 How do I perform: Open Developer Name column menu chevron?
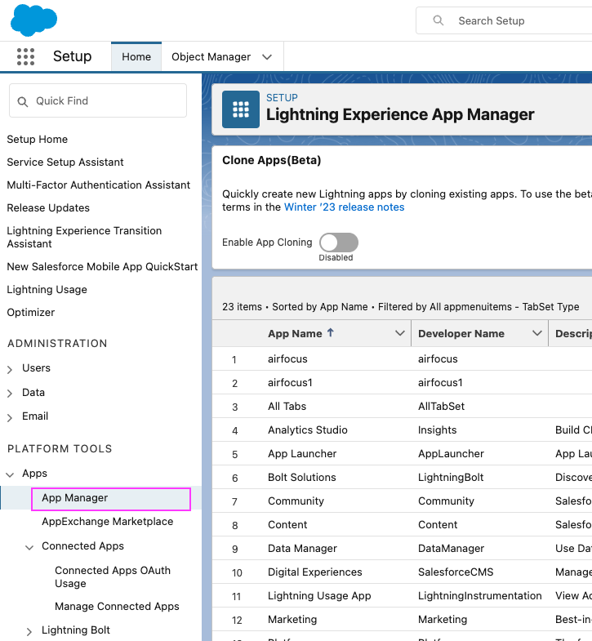536,333
